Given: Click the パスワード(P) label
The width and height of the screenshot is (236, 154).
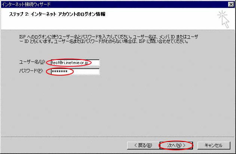Looking at the screenshot, I should click(31, 71).
